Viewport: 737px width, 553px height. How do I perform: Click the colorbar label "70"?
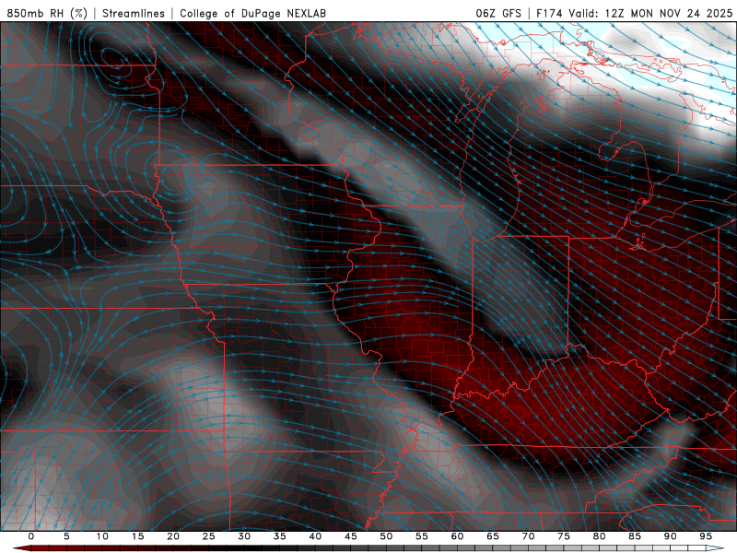coord(528,536)
